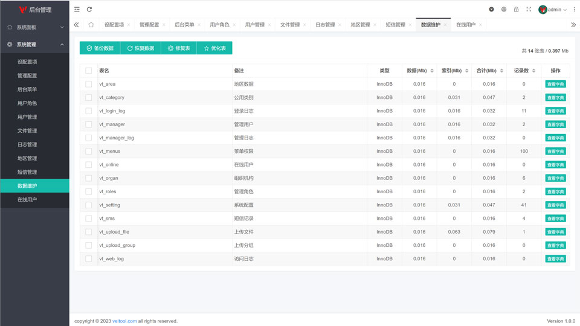Select the vt_menus row checkbox
580x326 pixels.
[x=89, y=152]
